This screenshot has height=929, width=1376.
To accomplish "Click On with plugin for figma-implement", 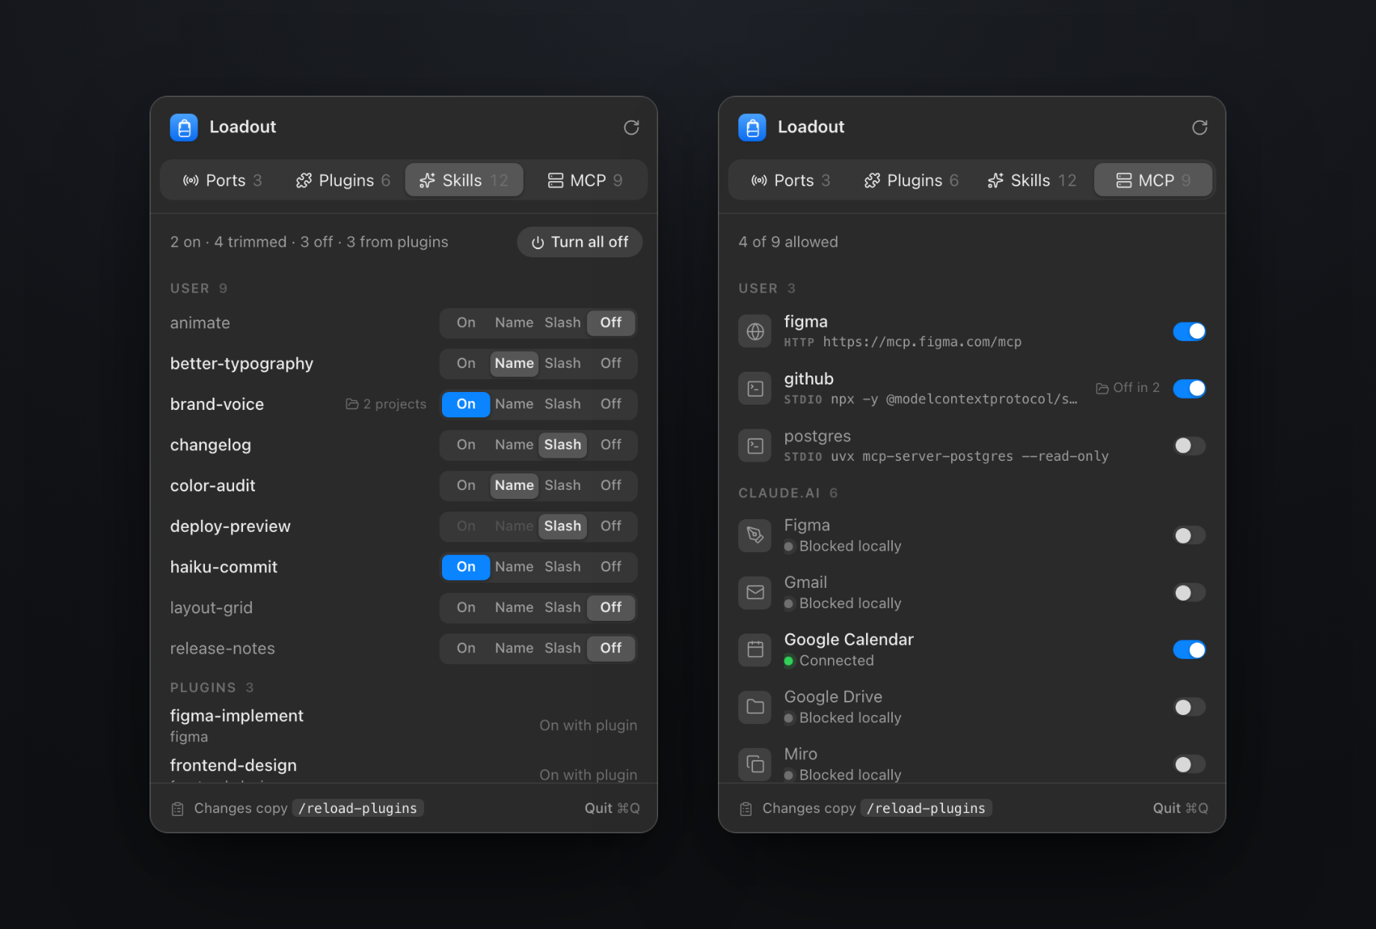I will coord(588,726).
